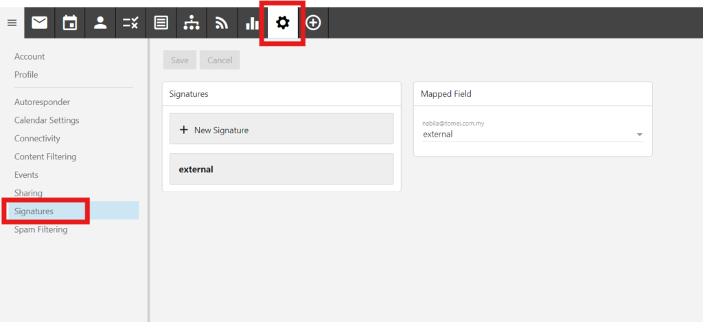Open the Calendar icon in toolbar
Viewport: 703px width, 322px height.
tap(70, 23)
